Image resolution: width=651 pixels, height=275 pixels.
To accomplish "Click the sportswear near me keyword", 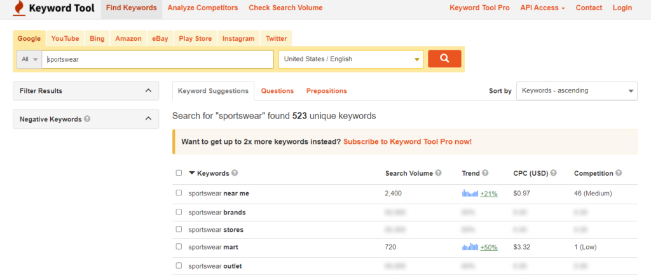I will tap(219, 193).
